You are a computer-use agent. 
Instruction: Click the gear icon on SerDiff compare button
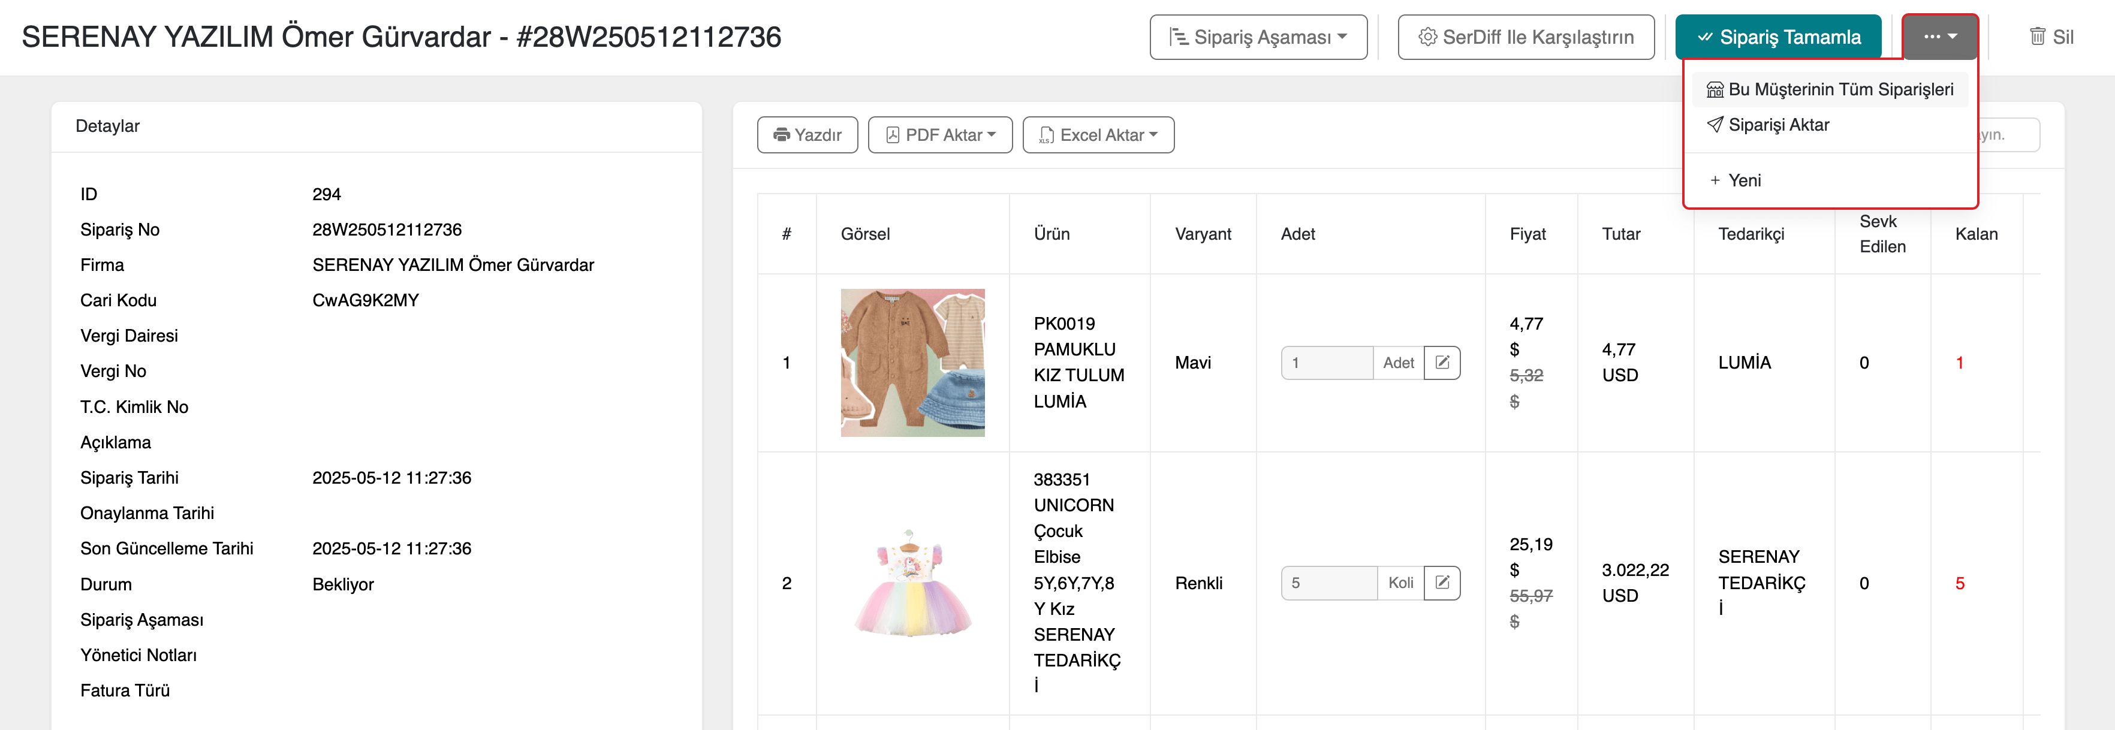[x=1428, y=37]
